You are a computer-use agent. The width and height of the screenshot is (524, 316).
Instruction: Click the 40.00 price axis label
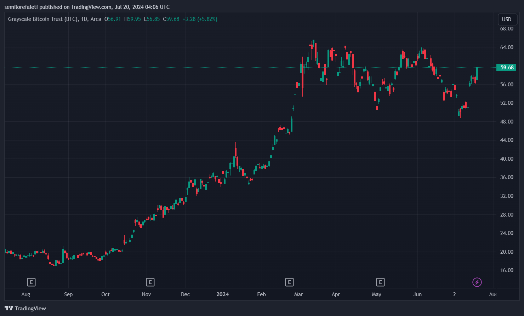click(x=507, y=159)
